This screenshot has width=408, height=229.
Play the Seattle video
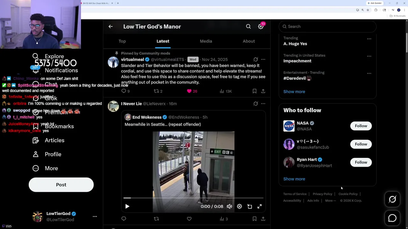pyautogui.click(x=127, y=206)
